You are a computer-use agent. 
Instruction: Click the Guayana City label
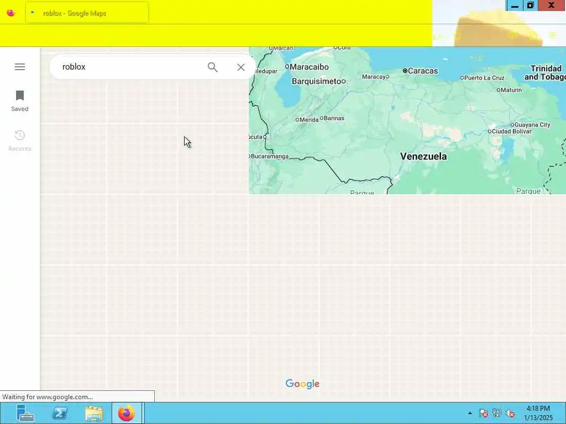532,125
